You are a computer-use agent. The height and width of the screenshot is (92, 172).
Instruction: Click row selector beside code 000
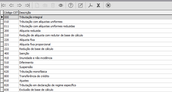[x=2, y=17]
